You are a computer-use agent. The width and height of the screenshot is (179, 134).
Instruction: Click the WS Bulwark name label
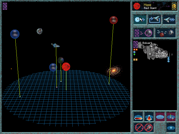point(145,43)
